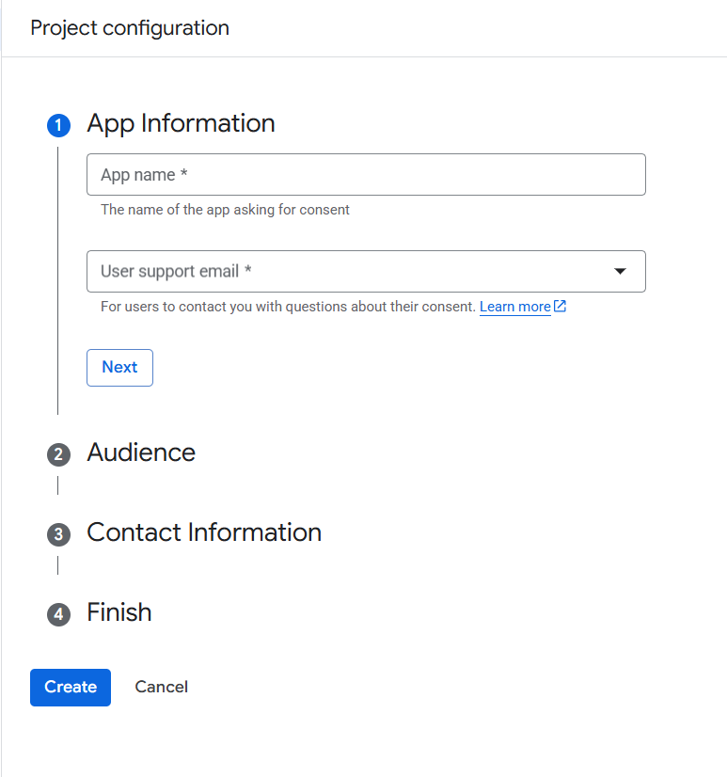This screenshot has height=777, width=727.
Task: Select the Audience step label
Action: click(x=140, y=453)
